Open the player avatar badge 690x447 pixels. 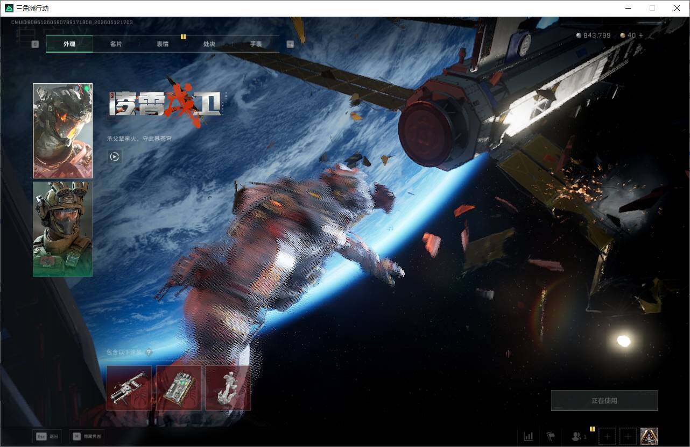point(649,436)
